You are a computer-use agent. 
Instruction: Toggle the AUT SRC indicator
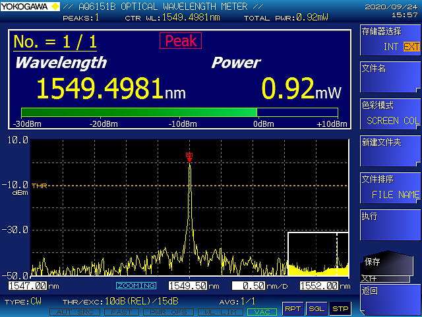coord(71,312)
